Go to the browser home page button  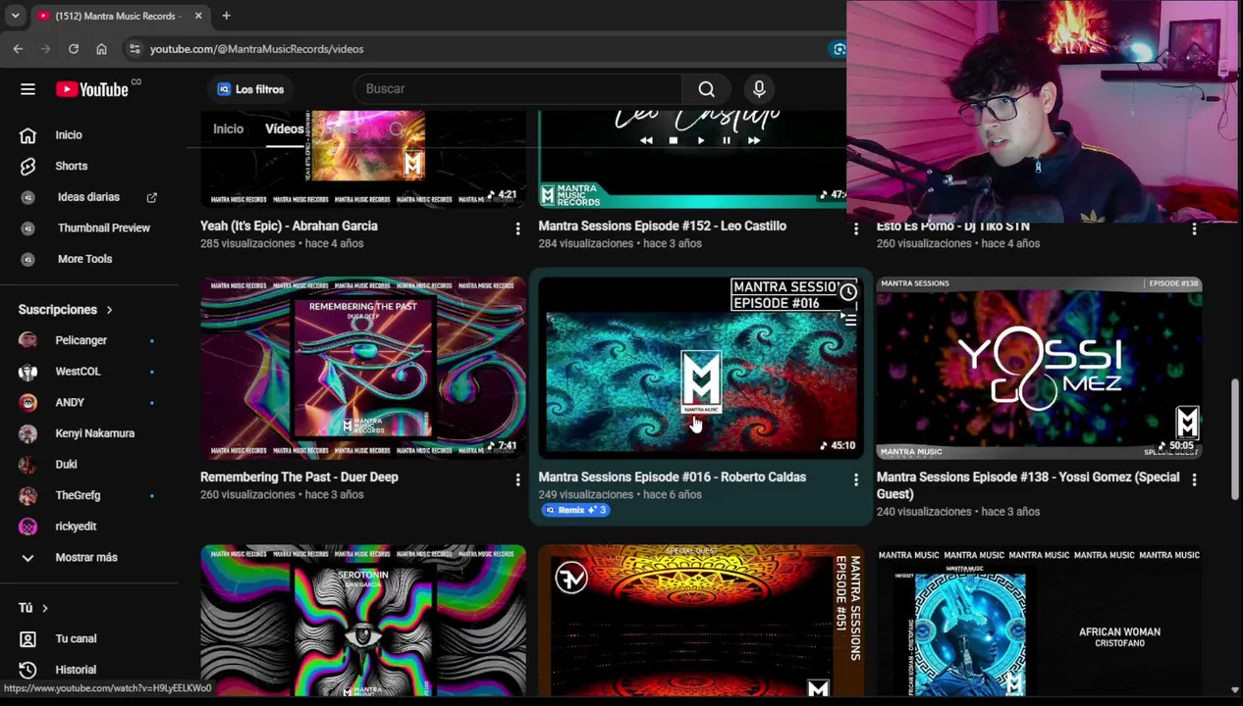(x=101, y=49)
